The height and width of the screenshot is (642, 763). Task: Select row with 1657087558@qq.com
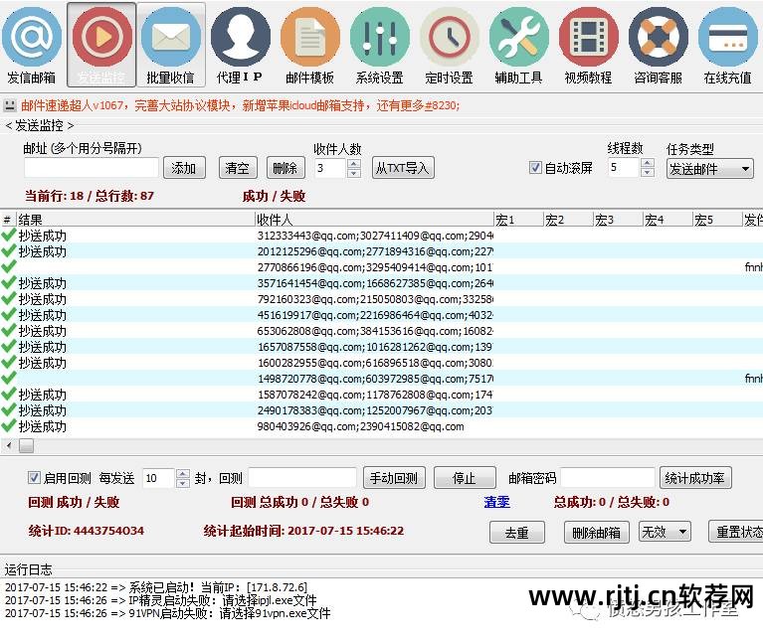pos(382,347)
